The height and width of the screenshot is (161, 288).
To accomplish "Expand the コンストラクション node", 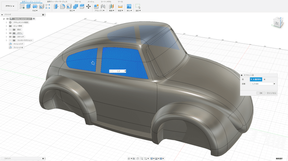I will click(x=6, y=40).
